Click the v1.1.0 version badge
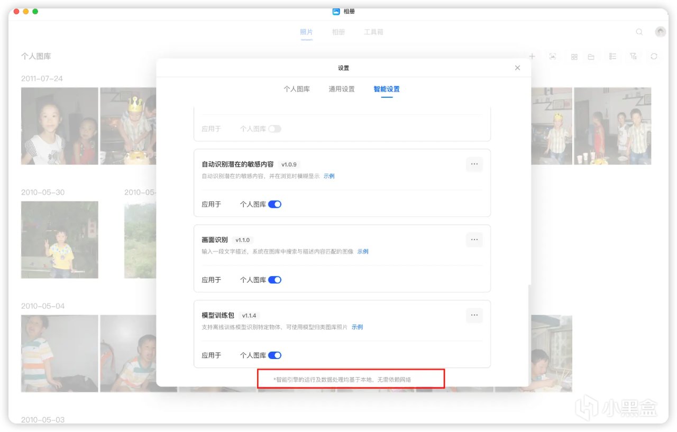 tap(242, 240)
